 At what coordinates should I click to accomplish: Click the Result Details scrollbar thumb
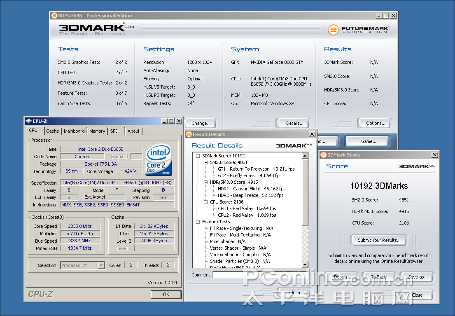pyautogui.click(x=305, y=192)
